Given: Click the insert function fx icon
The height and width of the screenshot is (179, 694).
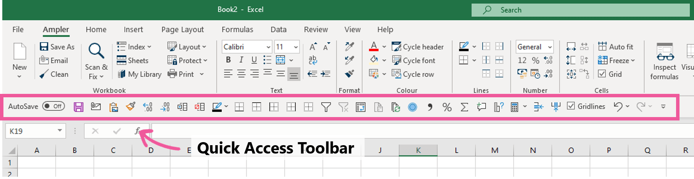Looking at the screenshot, I should [x=137, y=131].
